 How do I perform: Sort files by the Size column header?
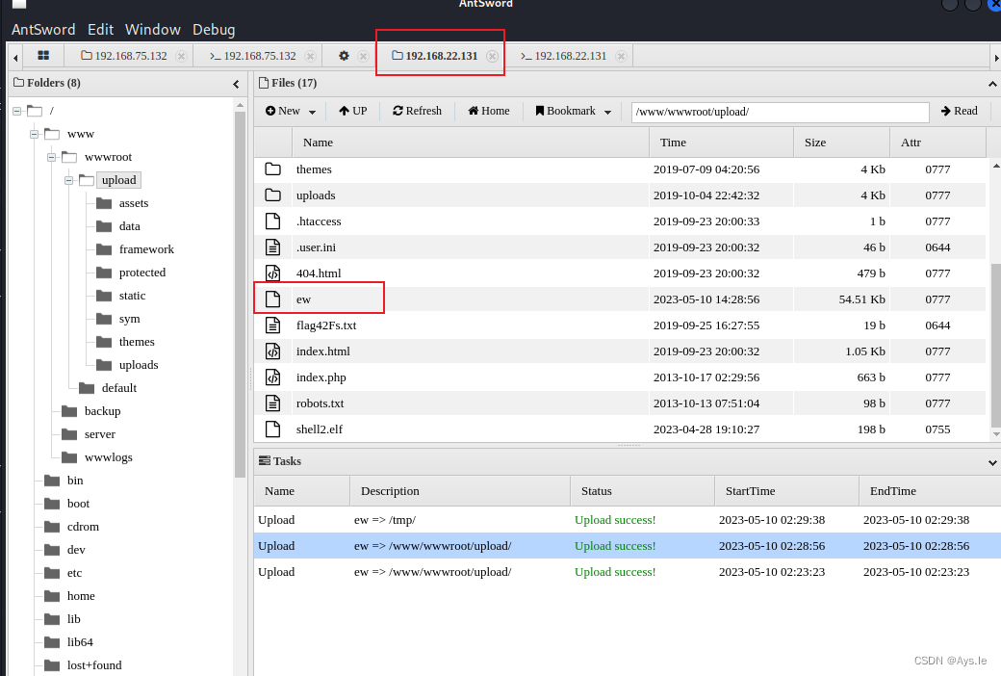point(841,143)
